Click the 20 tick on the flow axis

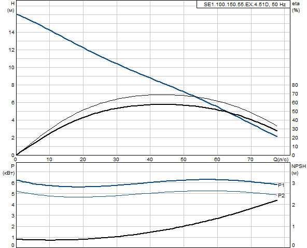click(83, 160)
